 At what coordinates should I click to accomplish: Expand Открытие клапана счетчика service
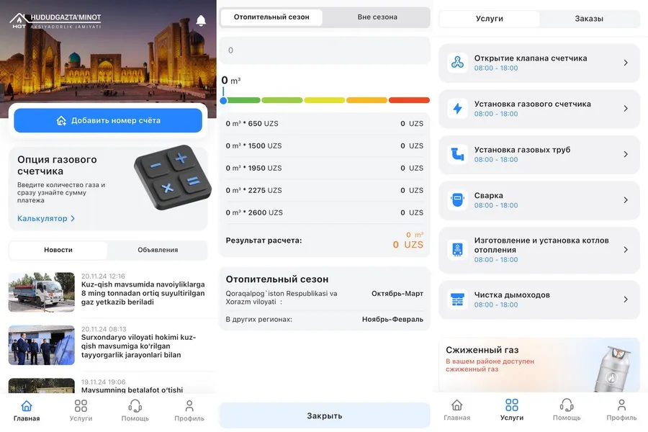(626, 63)
